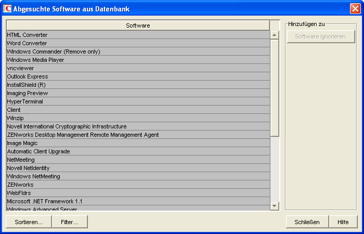Open Hilfe button

point(343,222)
